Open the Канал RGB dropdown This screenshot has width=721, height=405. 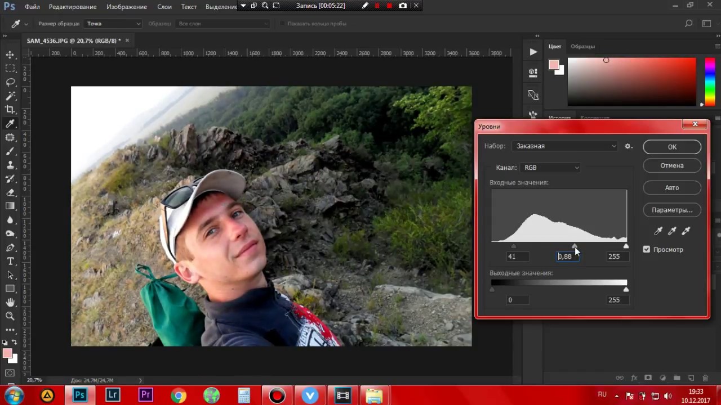[550, 168]
